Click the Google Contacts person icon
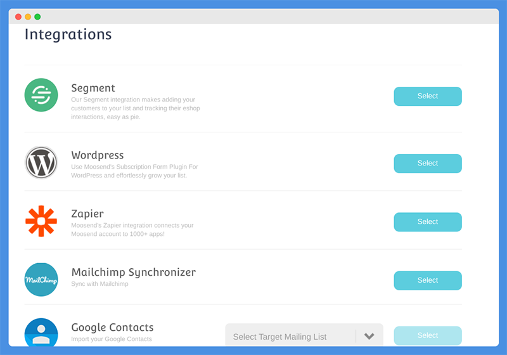The image size is (507, 355). click(x=41, y=332)
